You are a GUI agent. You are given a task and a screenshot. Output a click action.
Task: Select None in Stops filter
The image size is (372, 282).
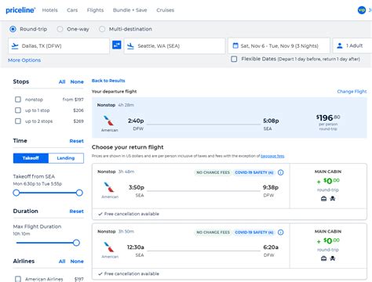click(x=77, y=81)
